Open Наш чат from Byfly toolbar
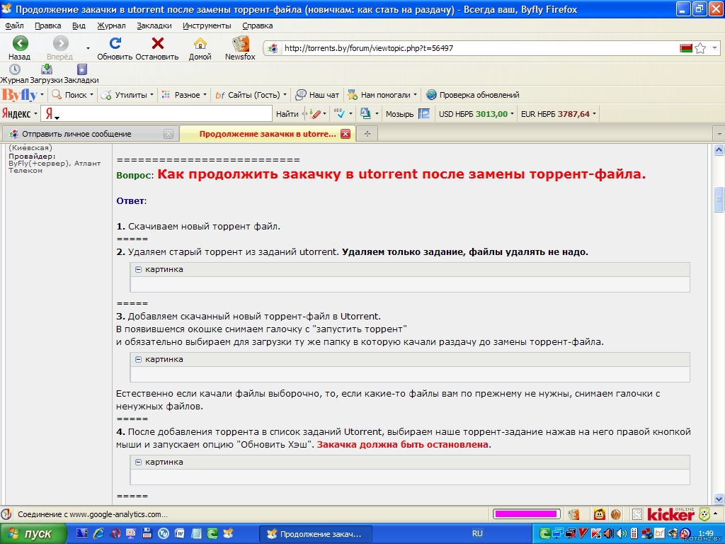The width and height of the screenshot is (725, 544). tap(318, 95)
